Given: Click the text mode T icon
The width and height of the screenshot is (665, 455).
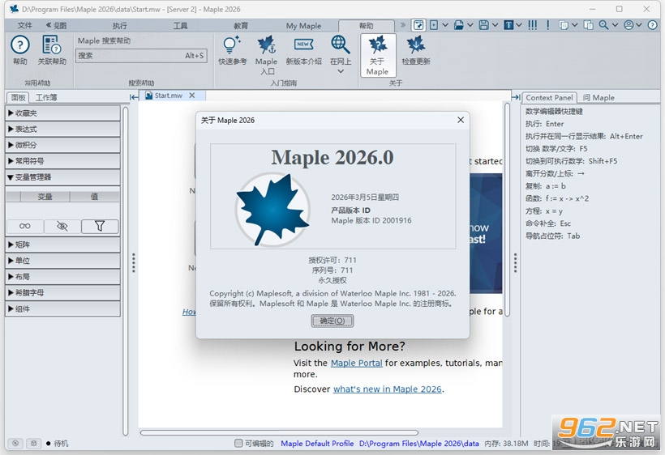Looking at the screenshot, I should (508, 25).
